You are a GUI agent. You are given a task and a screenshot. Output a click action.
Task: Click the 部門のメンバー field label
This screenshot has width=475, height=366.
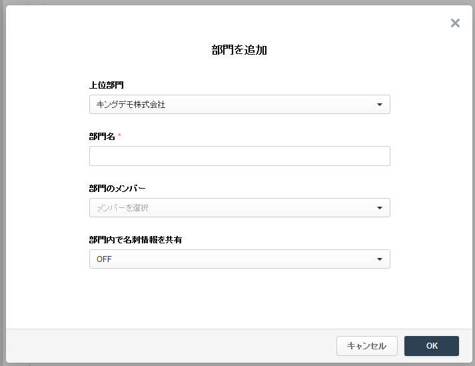117,188
